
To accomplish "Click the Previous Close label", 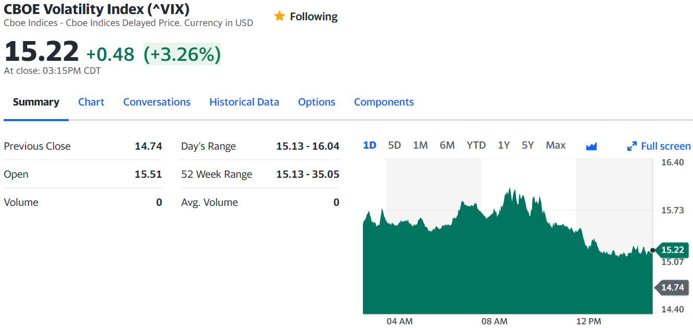I will [x=37, y=146].
